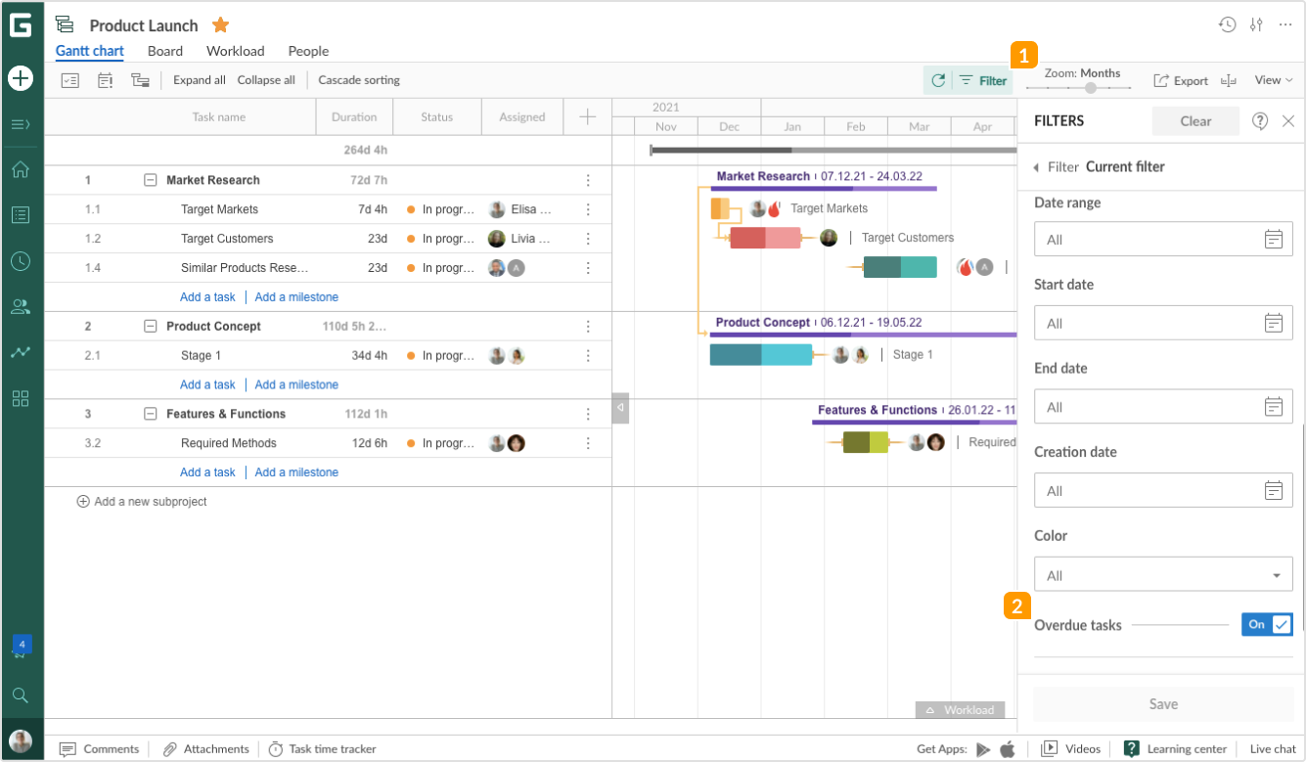Click the Date range field in Filters

click(1163, 239)
